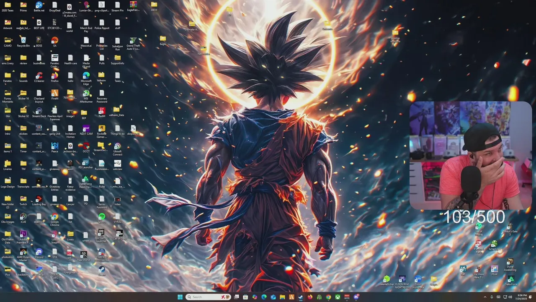Open MSI Afterburner shortcut
This screenshot has height=302, width=536.
coord(86,96)
